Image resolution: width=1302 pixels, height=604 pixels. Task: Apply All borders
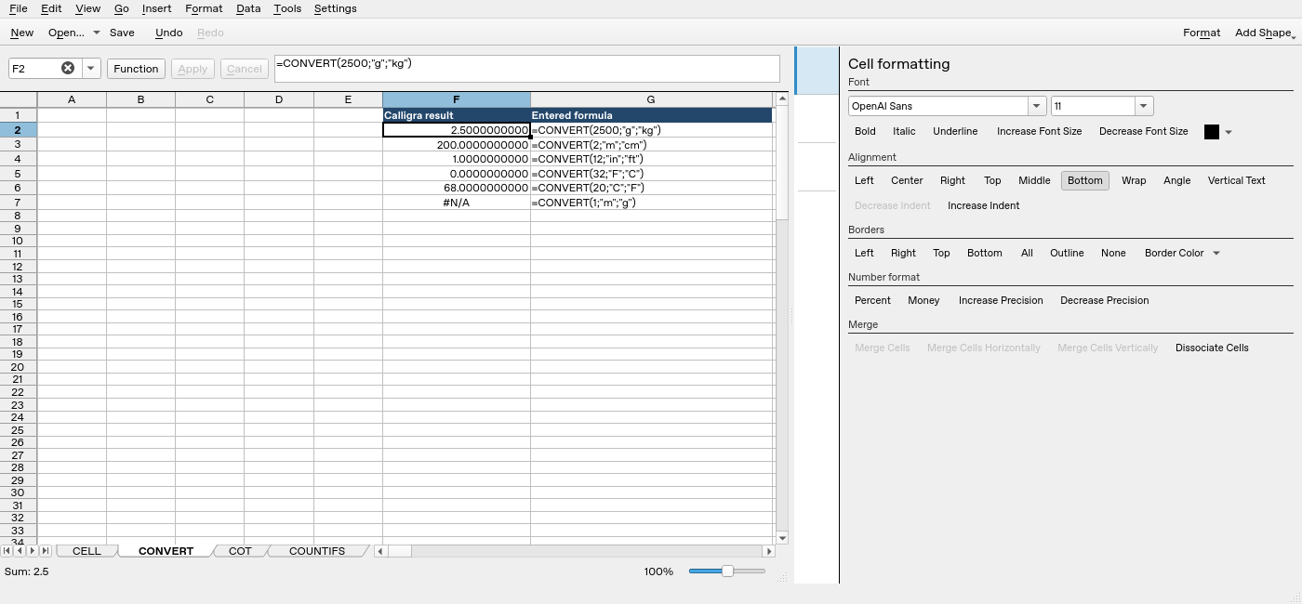click(1027, 253)
